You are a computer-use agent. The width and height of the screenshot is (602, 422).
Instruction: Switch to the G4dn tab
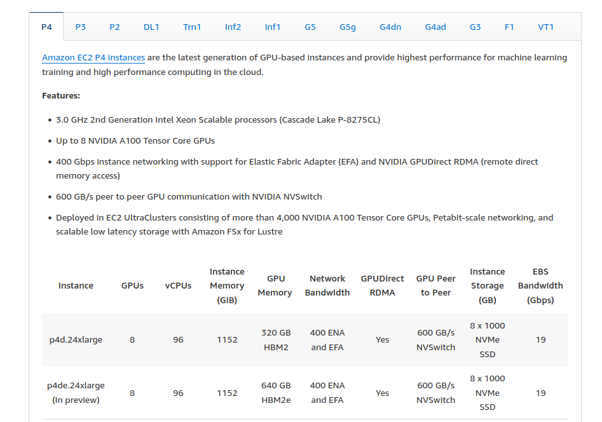(x=390, y=27)
